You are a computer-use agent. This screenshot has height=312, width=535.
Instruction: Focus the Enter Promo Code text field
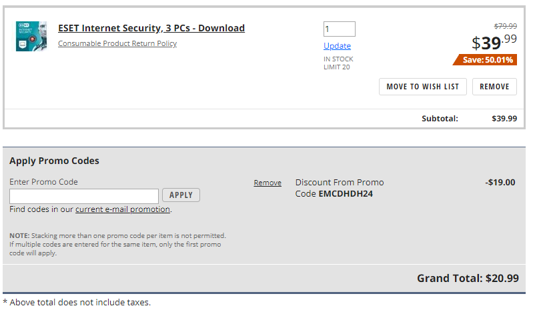click(x=84, y=195)
